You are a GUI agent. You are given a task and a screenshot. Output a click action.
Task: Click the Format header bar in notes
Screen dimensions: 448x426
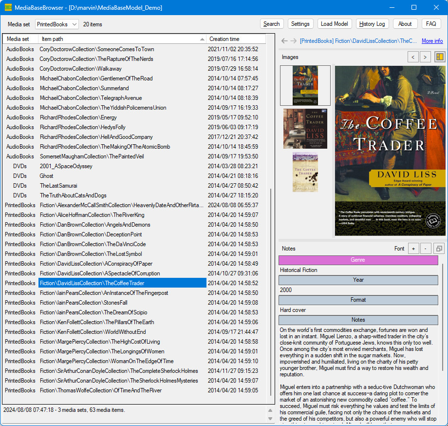(x=358, y=300)
